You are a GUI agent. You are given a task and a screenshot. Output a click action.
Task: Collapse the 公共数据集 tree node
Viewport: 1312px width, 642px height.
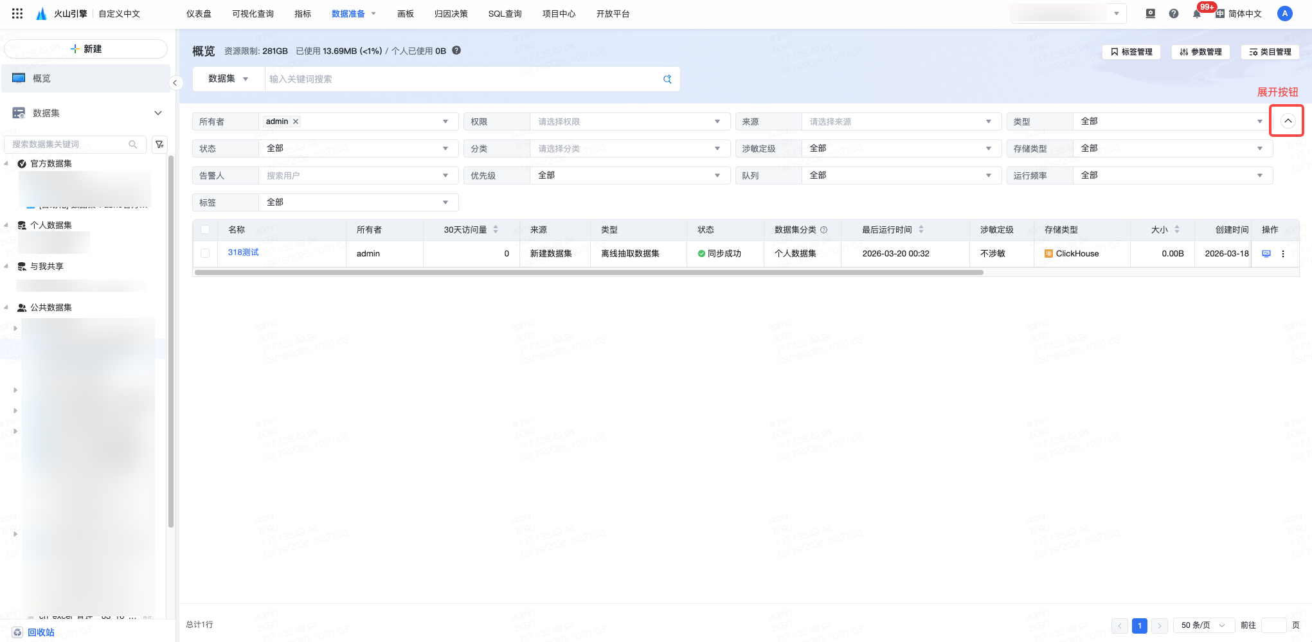click(x=6, y=307)
